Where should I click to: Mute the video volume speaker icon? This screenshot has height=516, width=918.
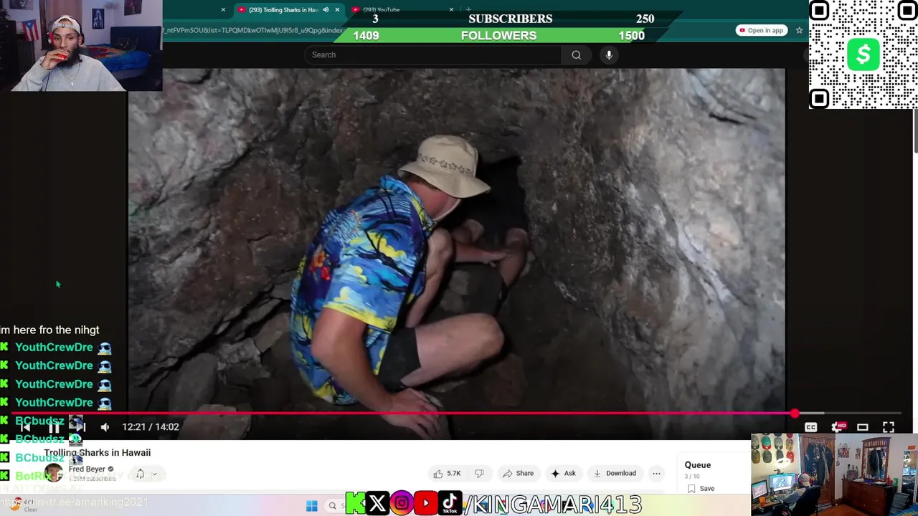[x=105, y=427]
